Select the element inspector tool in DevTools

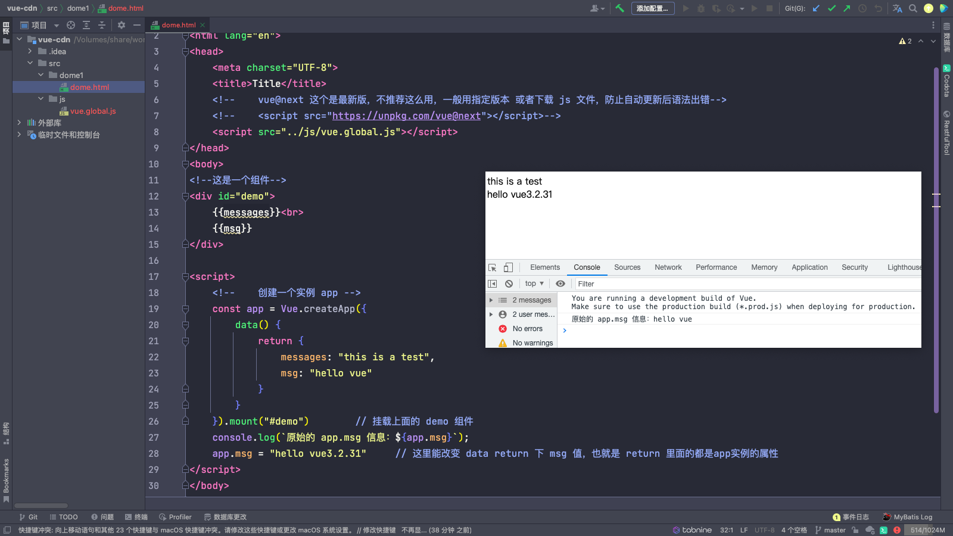[493, 267]
